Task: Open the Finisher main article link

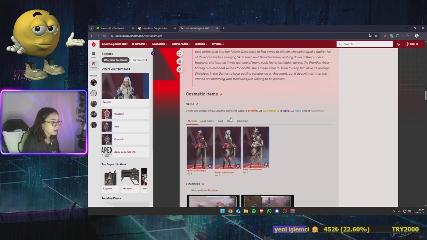Action: click(213, 190)
